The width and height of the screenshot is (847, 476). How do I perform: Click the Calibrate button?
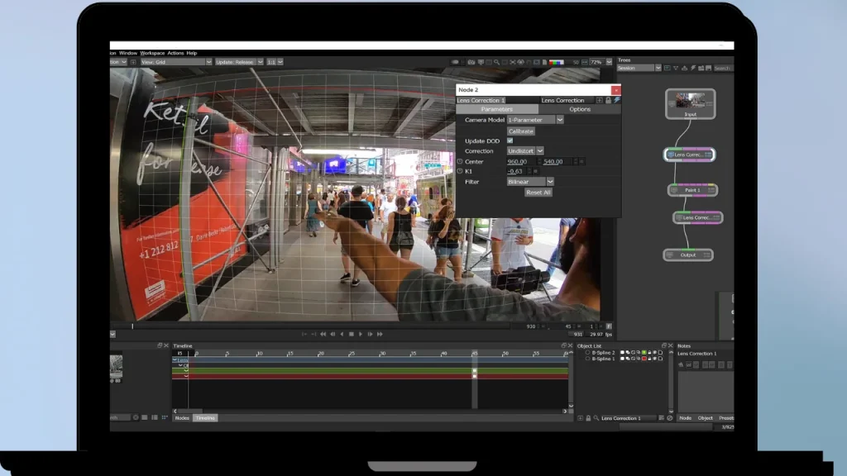(521, 131)
